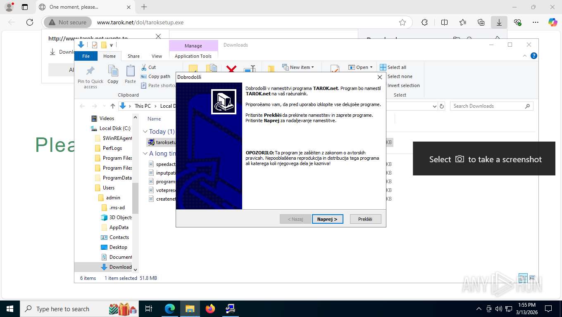Viewport: 562px width, 317px height.
Task: Click the Not secure site info badge
Action: (68, 22)
